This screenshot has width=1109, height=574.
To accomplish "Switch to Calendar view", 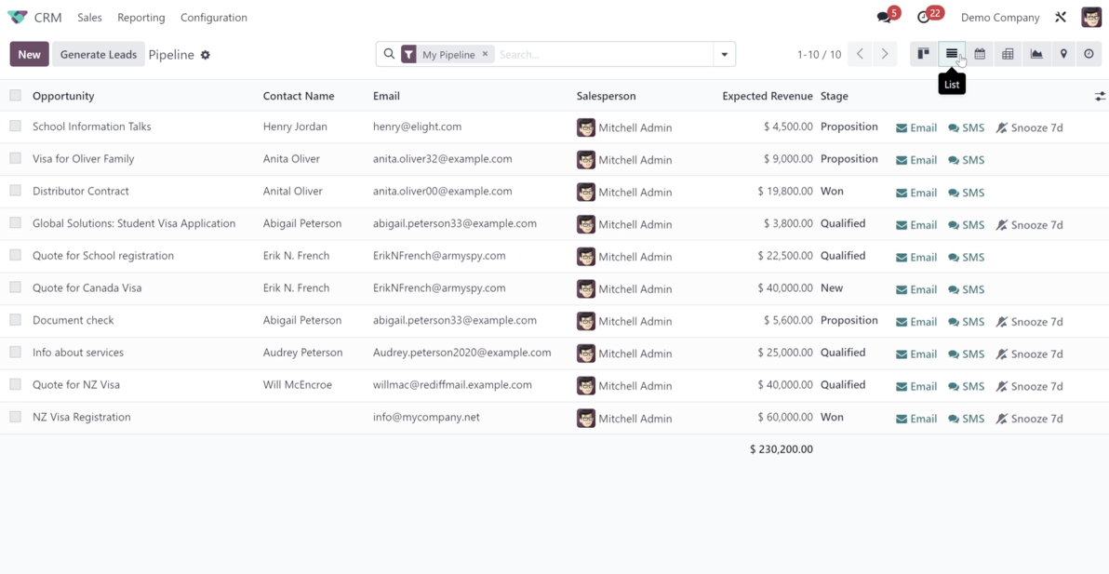I will (x=980, y=54).
